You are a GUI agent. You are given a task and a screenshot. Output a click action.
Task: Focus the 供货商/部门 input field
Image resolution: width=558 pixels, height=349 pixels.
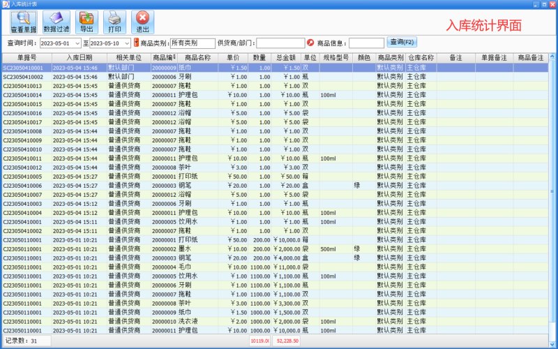point(280,43)
